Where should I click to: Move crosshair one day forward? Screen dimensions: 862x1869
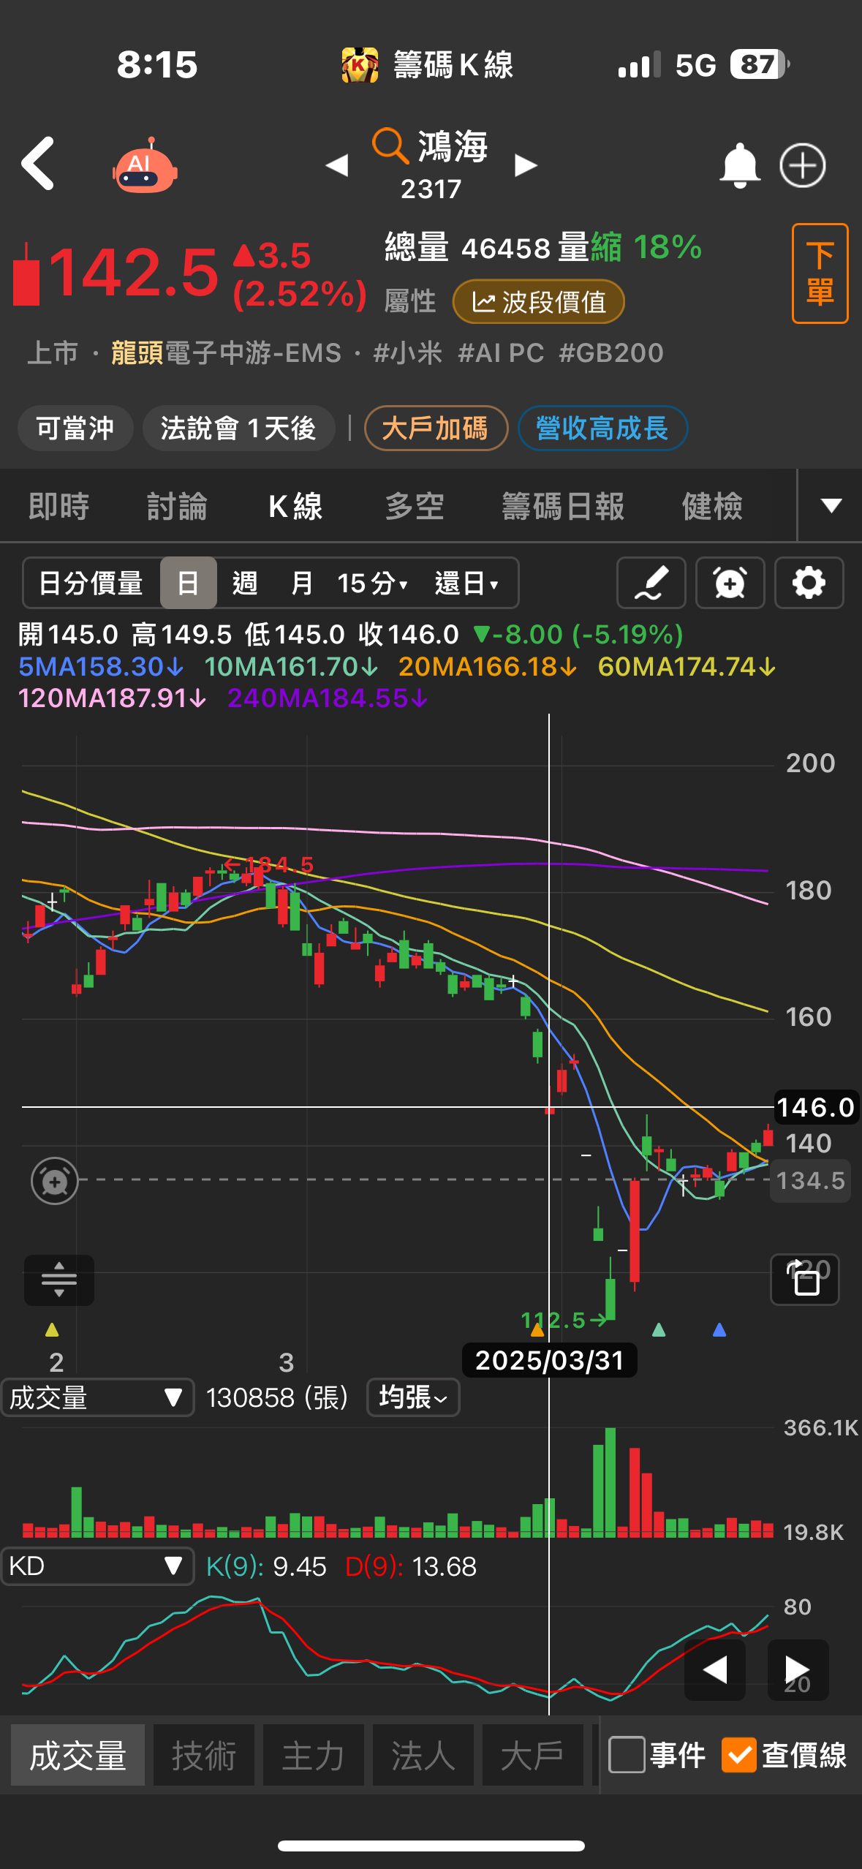pos(798,1669)
